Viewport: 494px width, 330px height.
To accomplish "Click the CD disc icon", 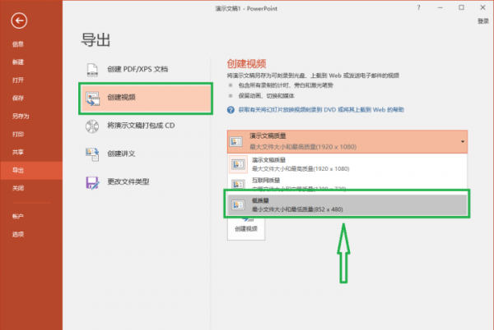I will 92,126.
